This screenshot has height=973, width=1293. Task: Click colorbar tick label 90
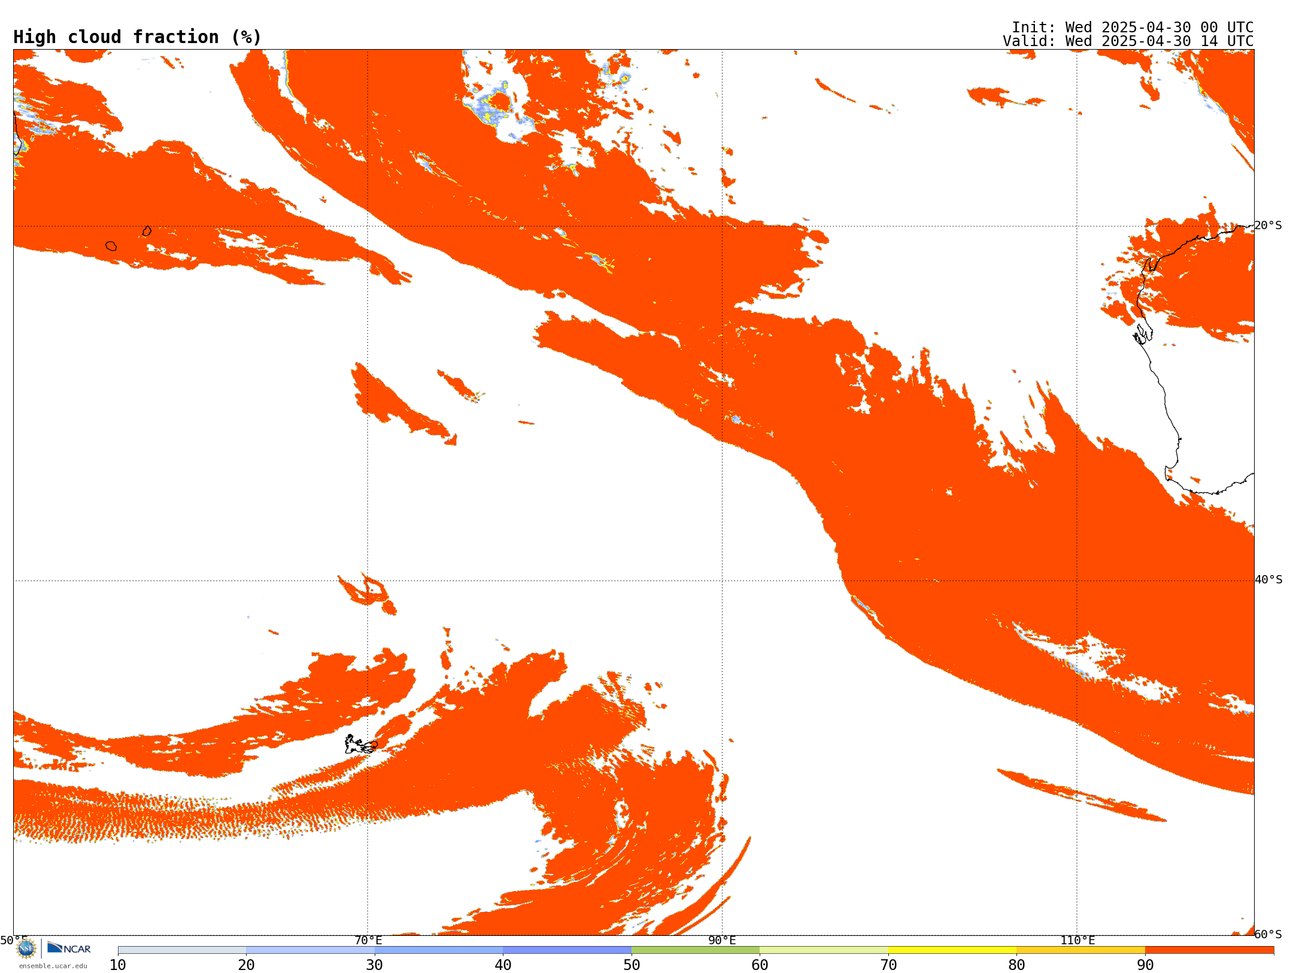(x=1145, y=965)
